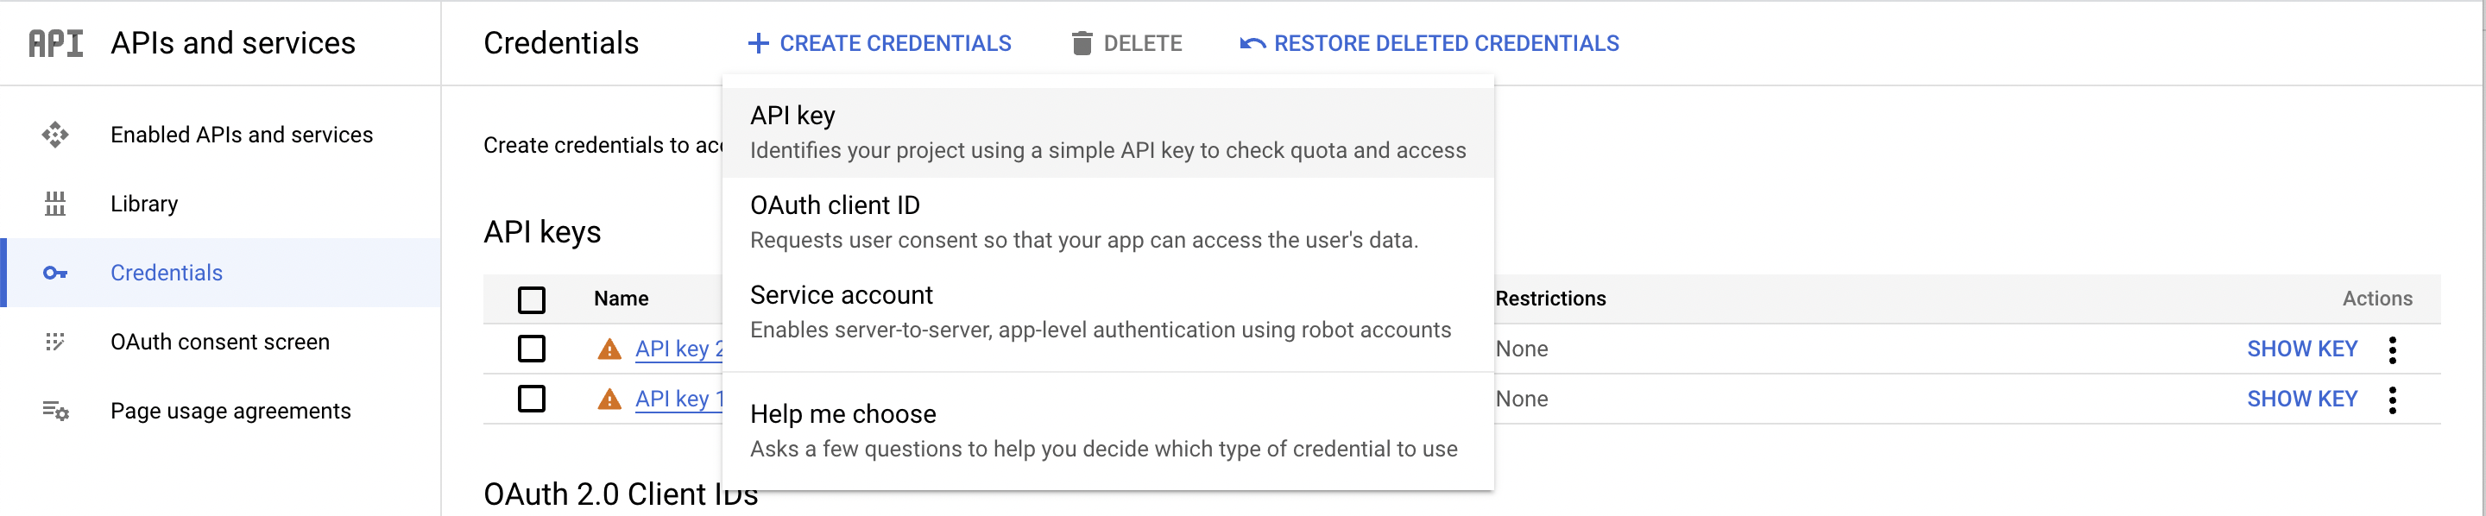The width and height of the screenshot is (2486, 516).
Task: Select Service account from the credentials menu
Action: tap(842, 295)
